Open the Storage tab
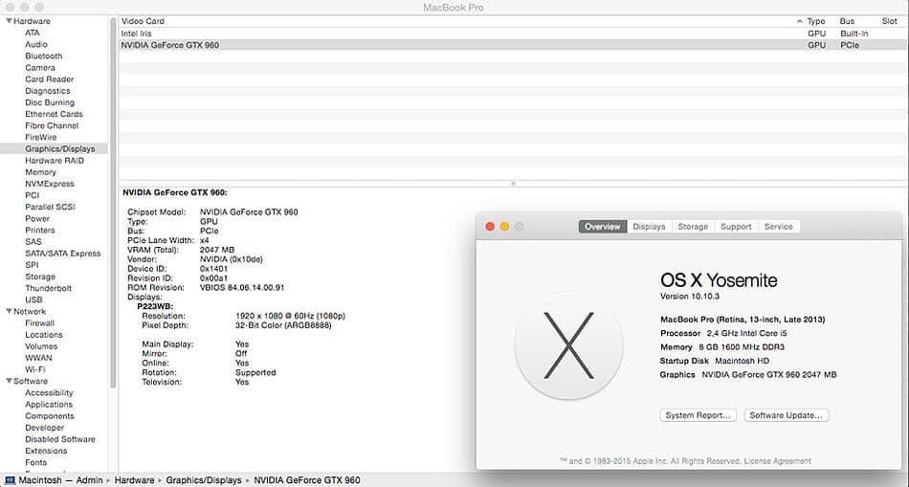Image resolution: width=909 pixels, height=487 pixels. tap(693, 227)
